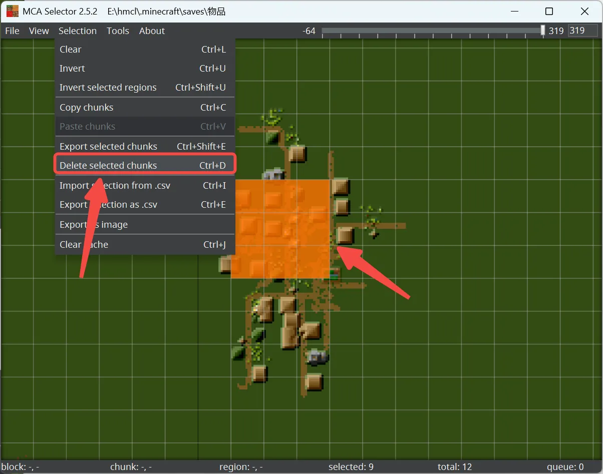Choose Invert to flip the selection
Screen dimensions: 603x474
click(145, 68)
